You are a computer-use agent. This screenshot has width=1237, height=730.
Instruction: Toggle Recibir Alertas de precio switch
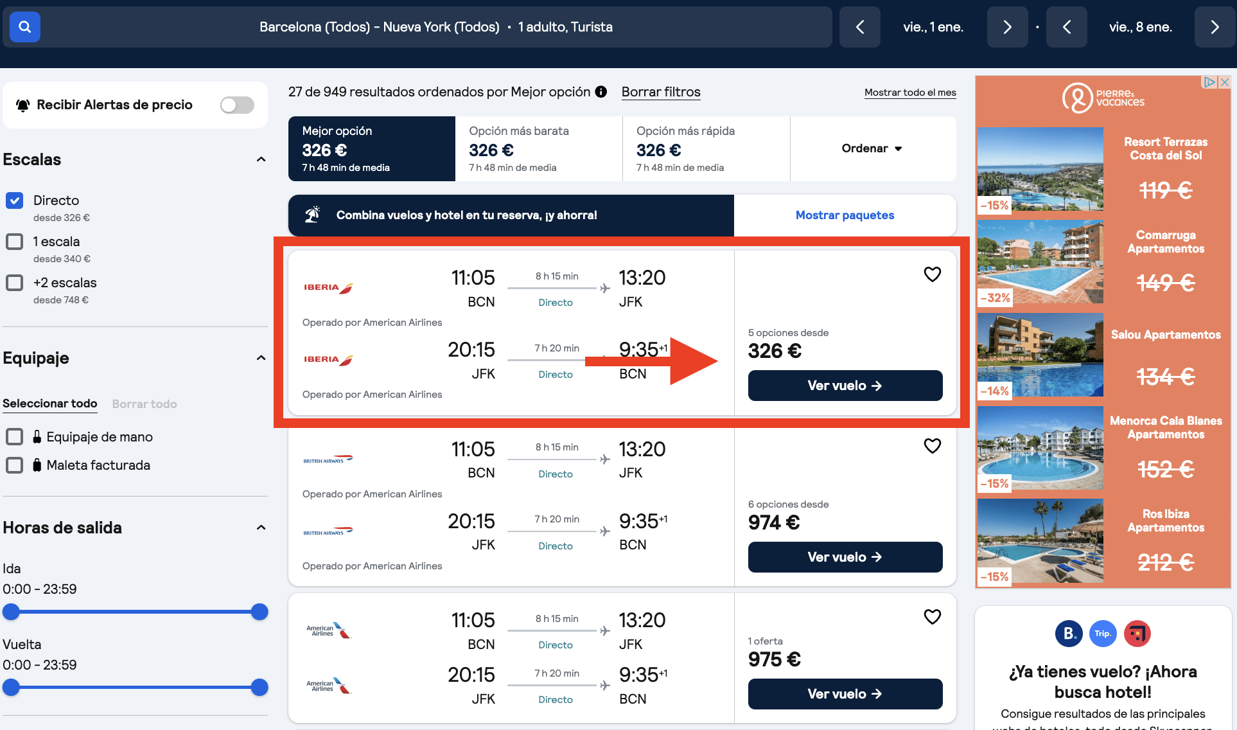[x=237, y=105]
